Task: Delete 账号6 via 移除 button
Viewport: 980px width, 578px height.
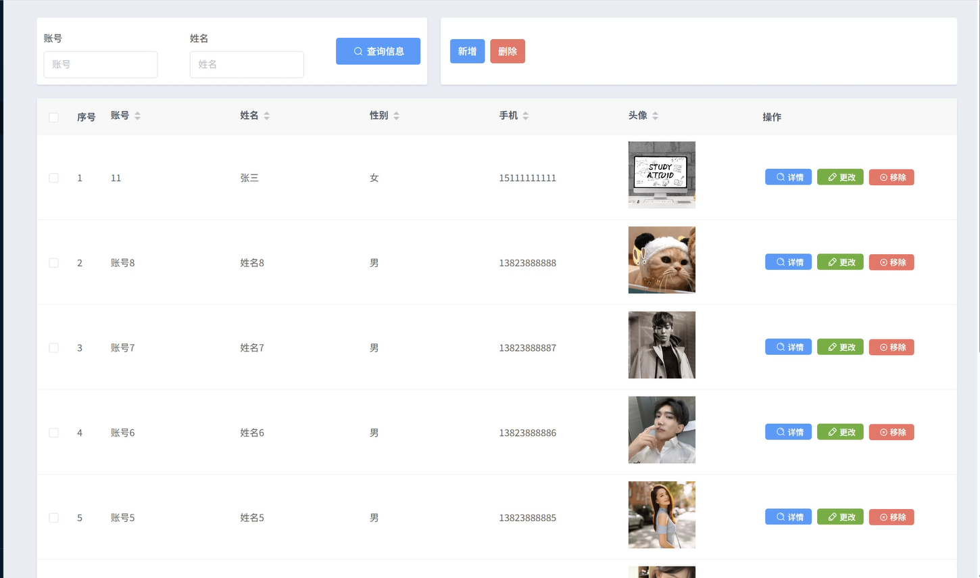Action: click(x=891, y=432)
